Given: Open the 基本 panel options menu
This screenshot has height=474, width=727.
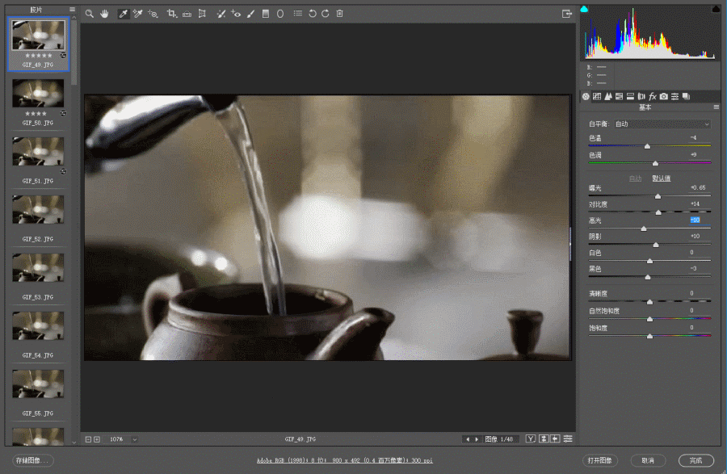Looking at the screenshot, I should coord(716,107).
